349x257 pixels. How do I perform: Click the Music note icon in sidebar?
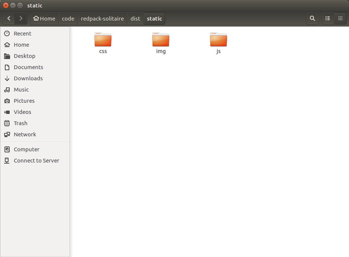[7, 90]
